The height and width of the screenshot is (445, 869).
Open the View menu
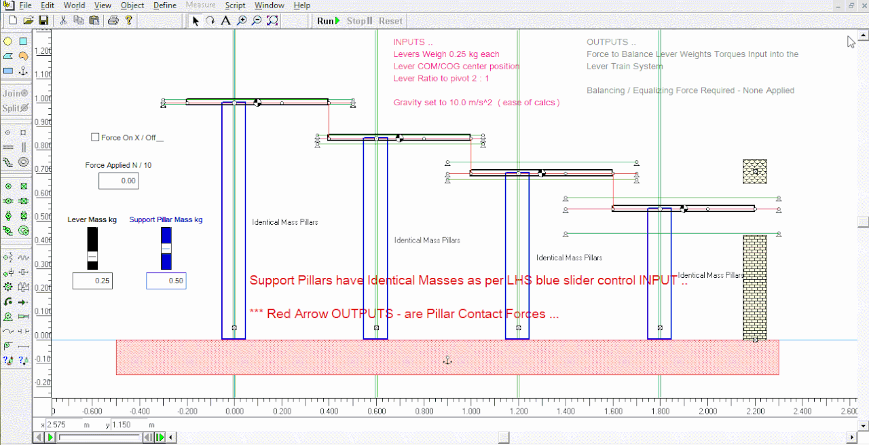click(103, 5)
